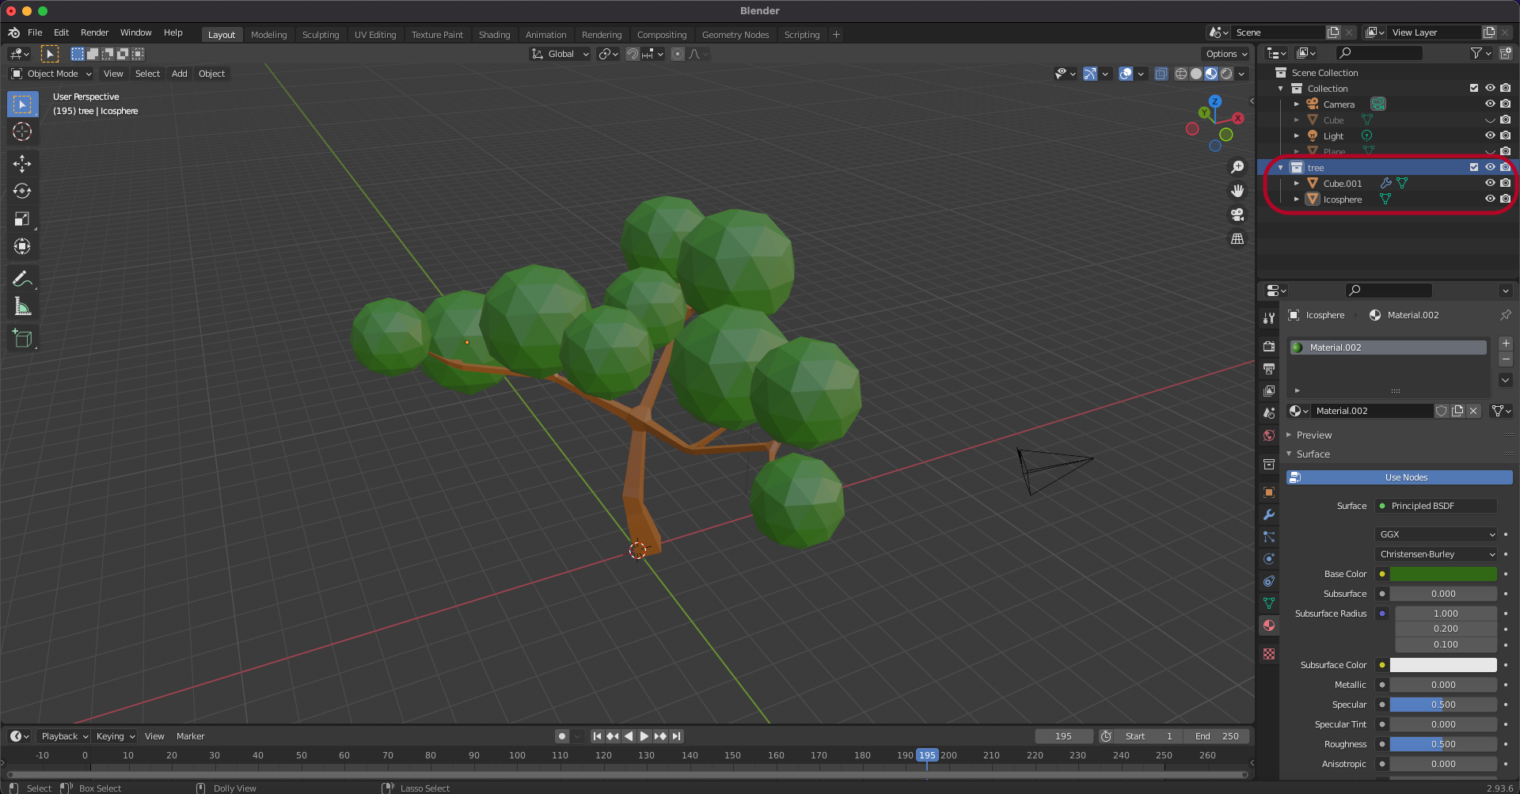Select the Cursor tool in toolbar

click(x=22, y=131)
